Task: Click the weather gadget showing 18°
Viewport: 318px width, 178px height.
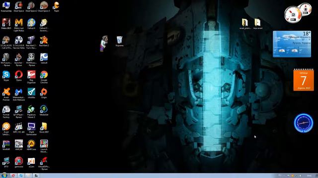Action: tap(292, 44)
